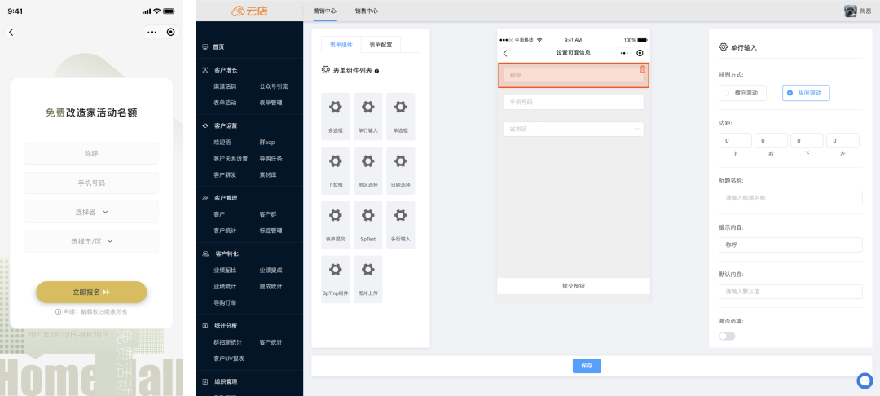Image resolution: width=880 pixels, height=396 pixels.
Task: Switch to the 表单配置 tab
Action: (381, 45)
